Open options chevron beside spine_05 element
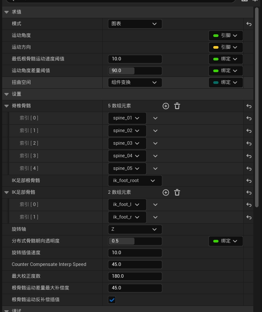262x312 pixels. pyautogui.click(x=155, y=169)
